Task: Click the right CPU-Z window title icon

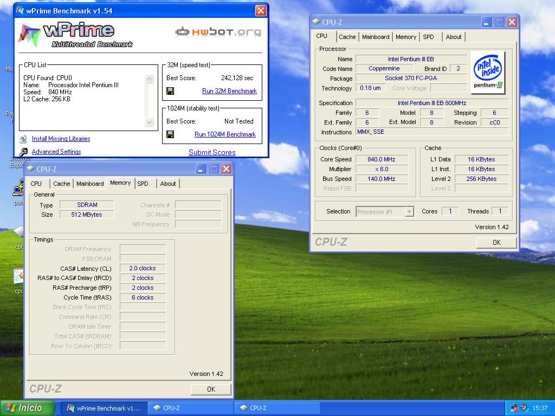Action: (x=316, y=22)
